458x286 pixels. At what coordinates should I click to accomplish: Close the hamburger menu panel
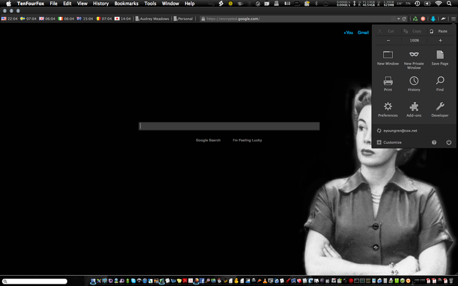click(x=453, y=19)
